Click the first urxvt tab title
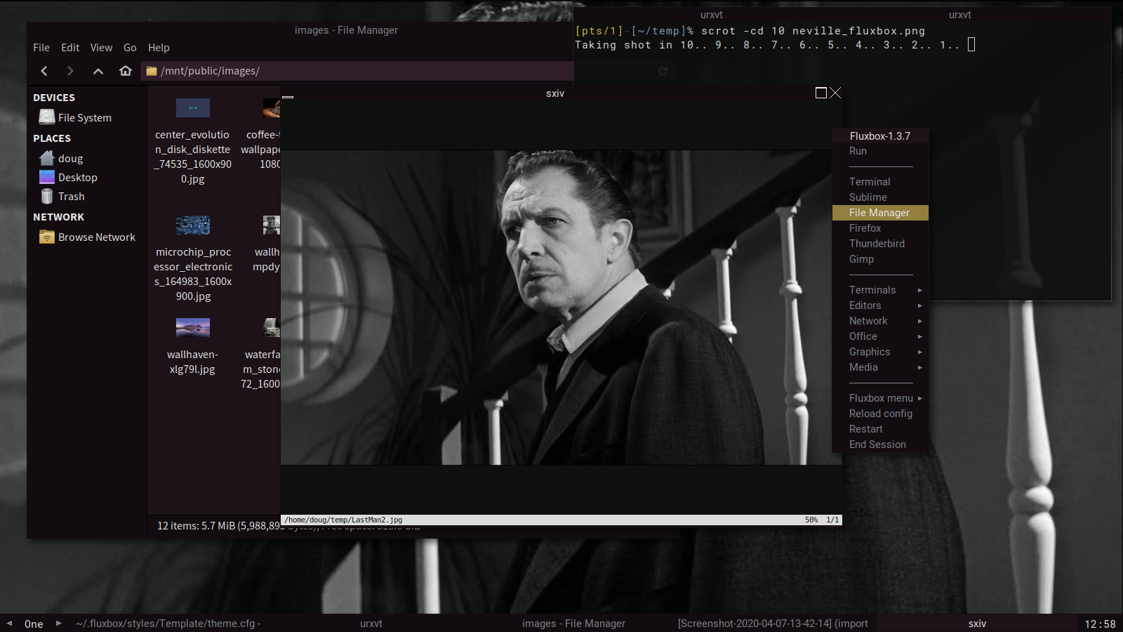 [x=712, y=15]
